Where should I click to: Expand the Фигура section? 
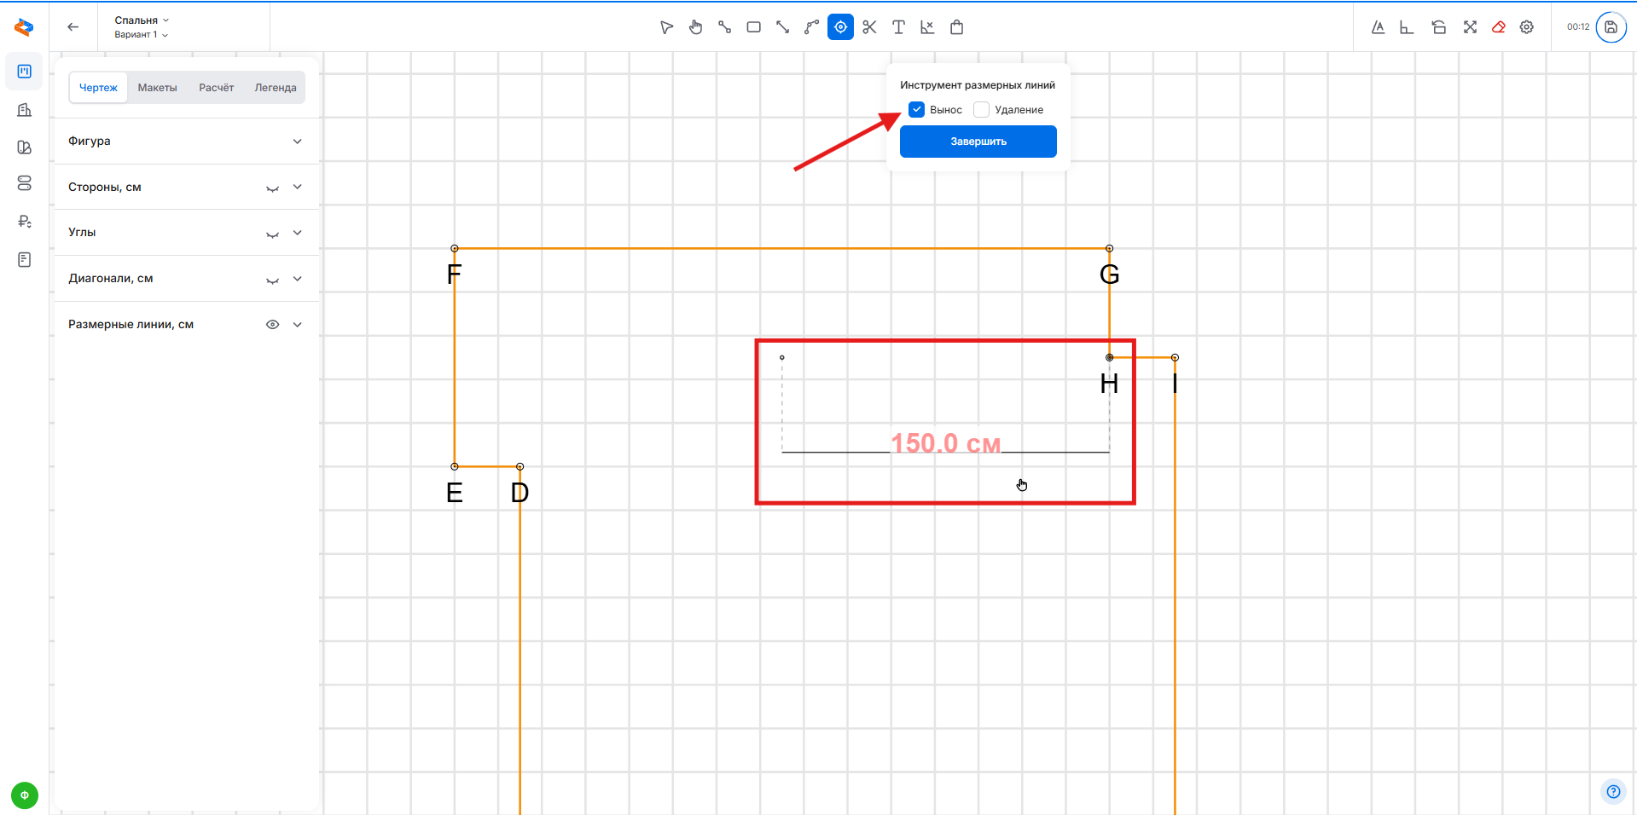[x=297, y=142]
